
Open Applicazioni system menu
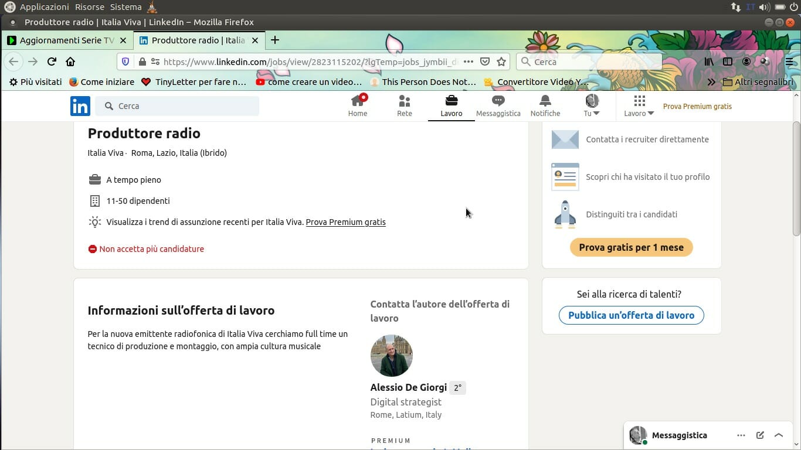coord(45,7)
